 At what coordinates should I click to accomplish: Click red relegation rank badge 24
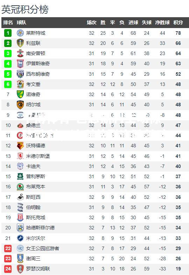(x=8, y=269)
